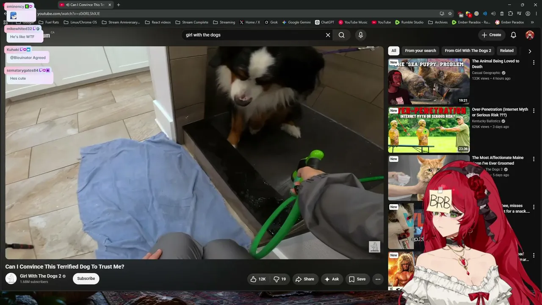This screenshot has width=542, height=305.
Task: Save the video to a playlist
Action: tap(357, 279)
